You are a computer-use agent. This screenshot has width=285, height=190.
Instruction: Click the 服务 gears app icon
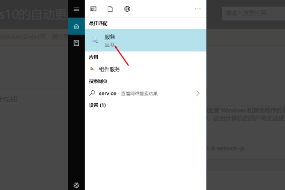(95, 39)
